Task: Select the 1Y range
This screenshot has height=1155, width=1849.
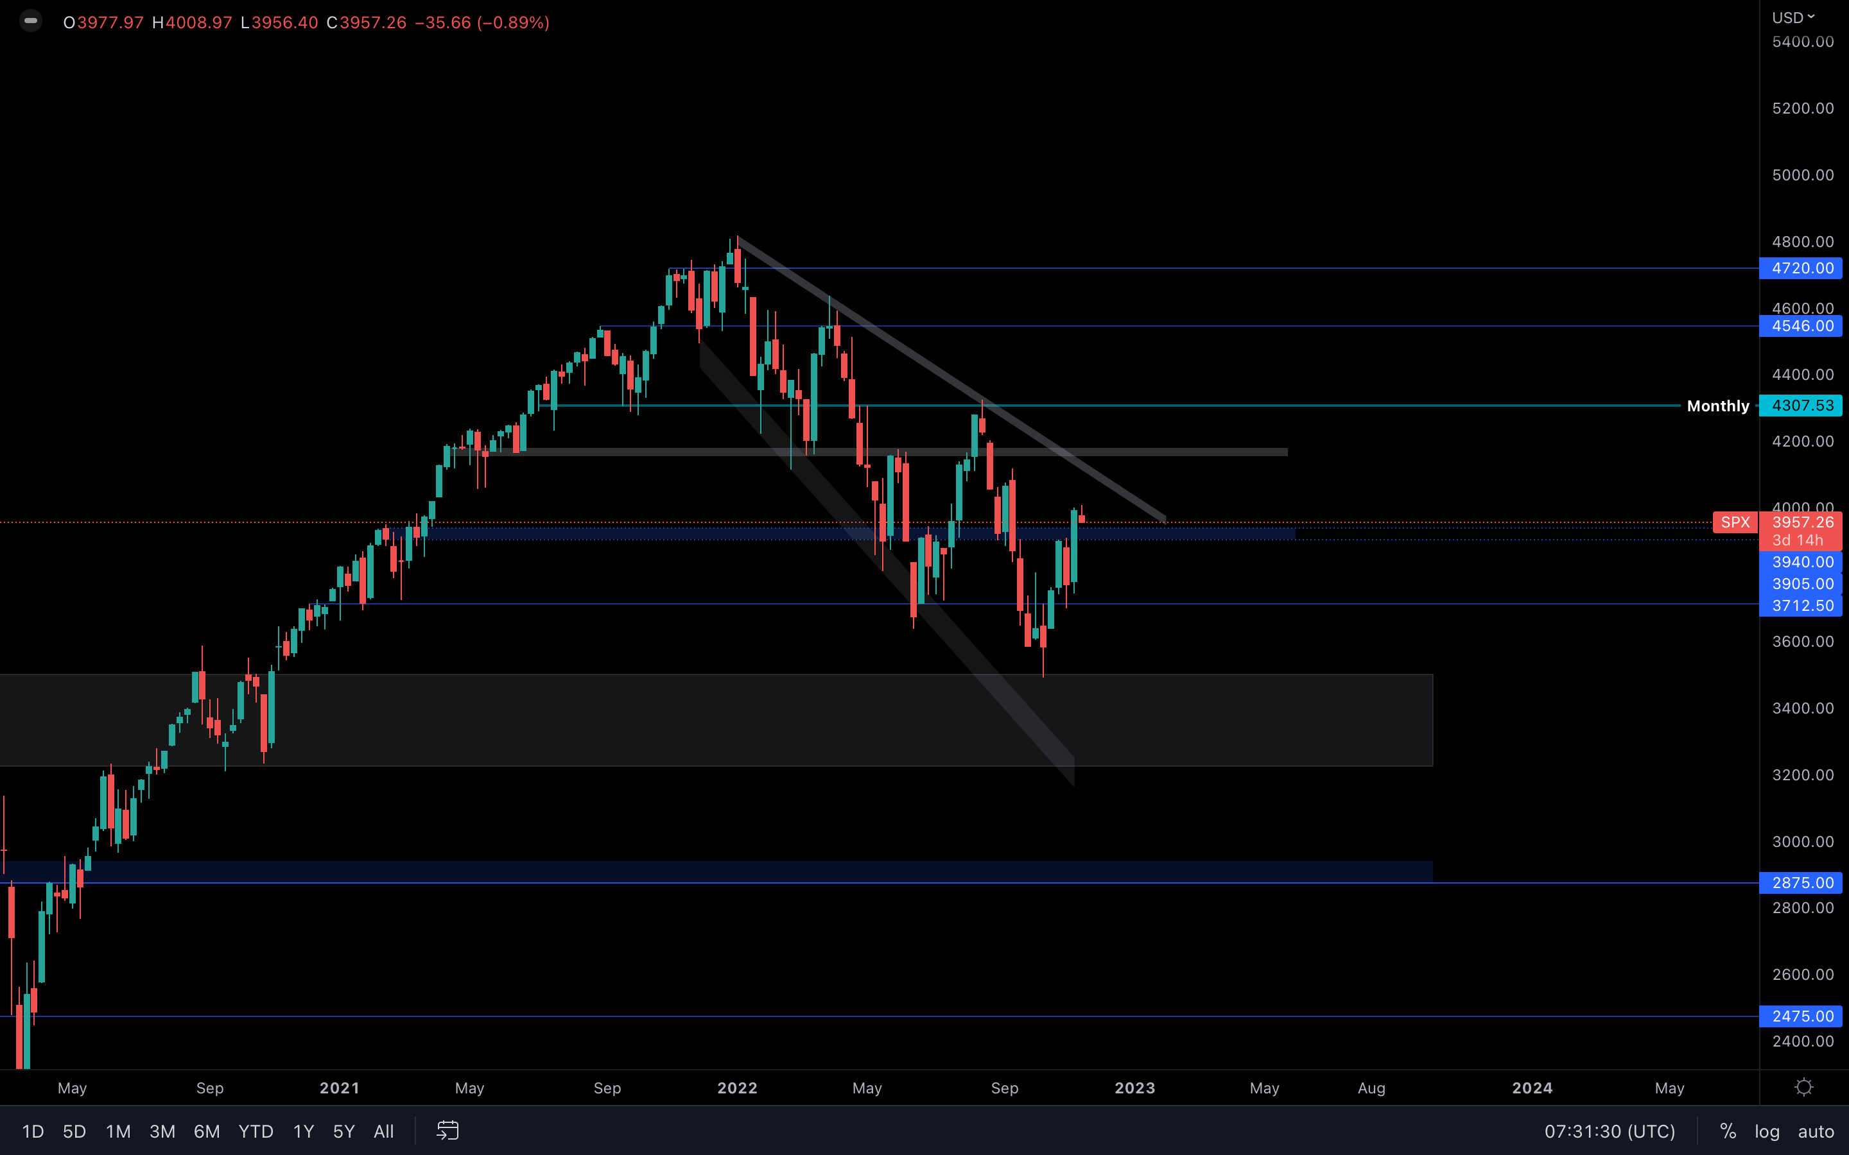Action: pos(303,1131)
